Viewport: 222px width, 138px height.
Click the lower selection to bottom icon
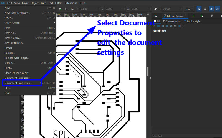pos(72,9)
